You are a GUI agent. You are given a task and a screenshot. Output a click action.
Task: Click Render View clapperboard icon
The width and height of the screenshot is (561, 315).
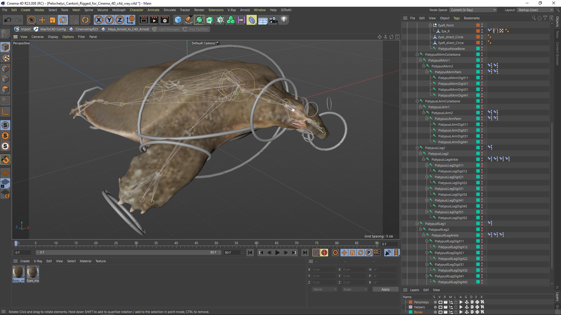[x=143, y=20]
